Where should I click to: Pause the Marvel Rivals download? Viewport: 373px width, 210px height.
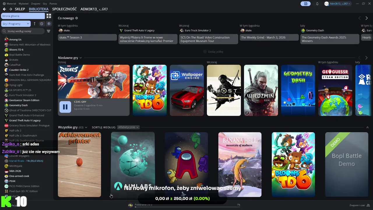tap(65, 107)
